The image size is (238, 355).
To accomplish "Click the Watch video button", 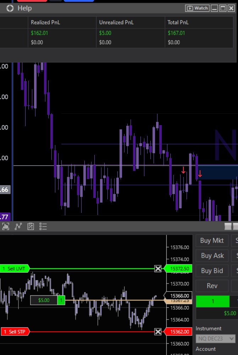I will (197, 9).
